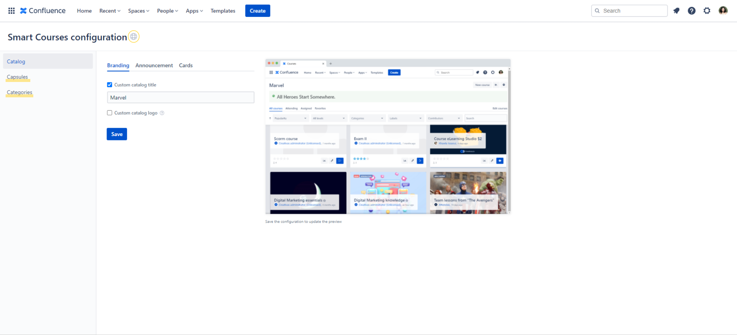The height and width of the screenshot is (335, 737).
Task: Expand the Apps dropdown menu
Action: pyautogui.click(x=194, y=11)
